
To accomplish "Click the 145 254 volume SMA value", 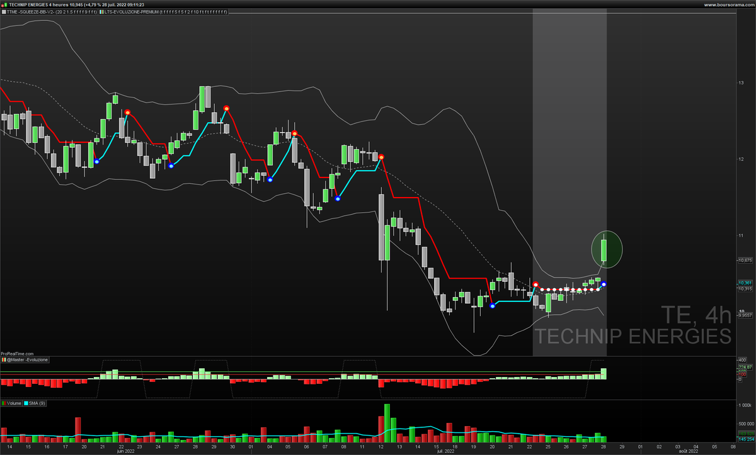I will point(747,439).
